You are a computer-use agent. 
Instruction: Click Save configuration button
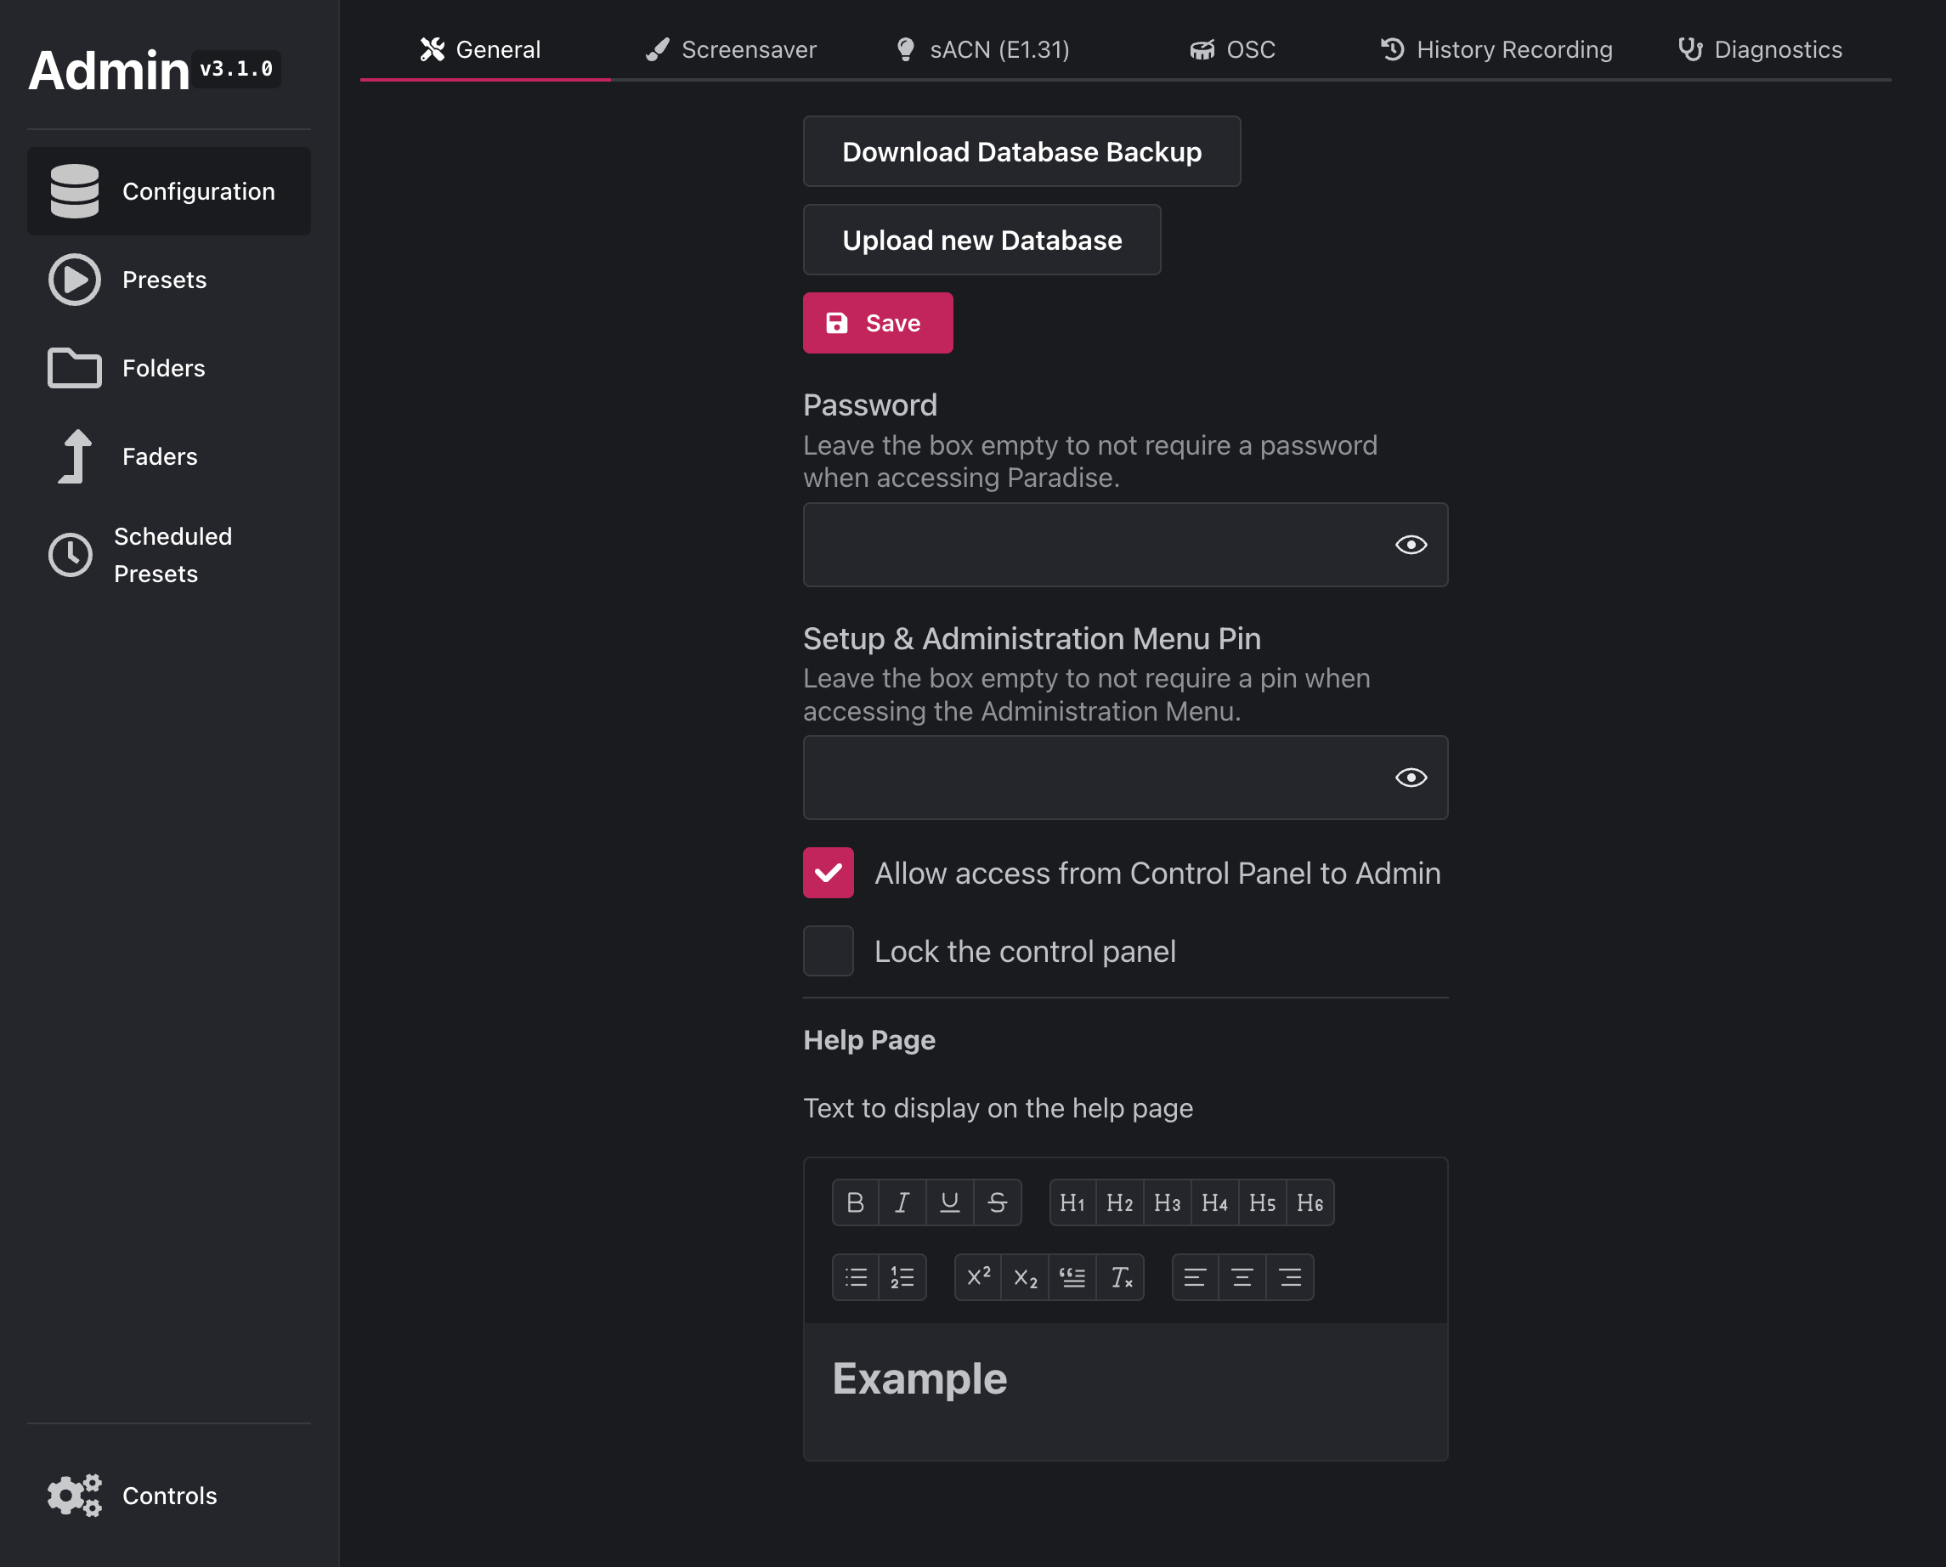point(878,321)
